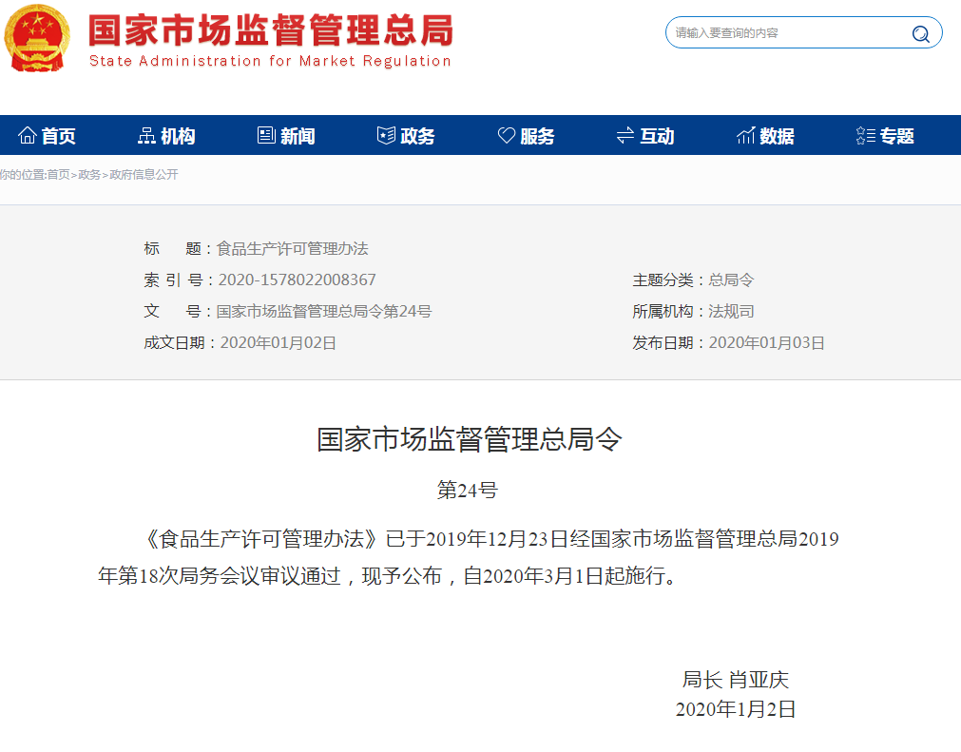
Task: Open the 政务 navigation menu
Action: 417,135
